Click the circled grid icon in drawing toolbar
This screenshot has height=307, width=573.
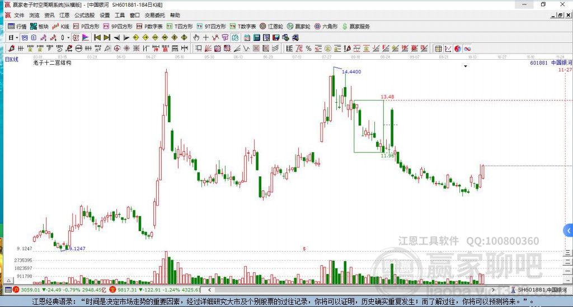coord(78,48)
